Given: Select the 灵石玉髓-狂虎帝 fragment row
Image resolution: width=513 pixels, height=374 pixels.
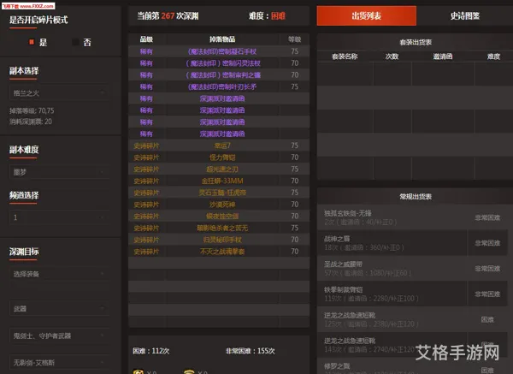Looking at the screenshot, I should (219, 193).
